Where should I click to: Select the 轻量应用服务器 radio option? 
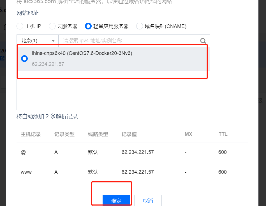[88, 26]
